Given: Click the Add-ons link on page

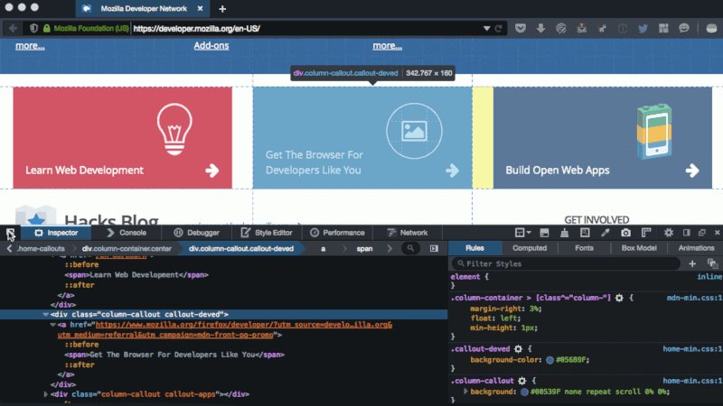Looking at the screenshot, I should [x=211, y=46].
